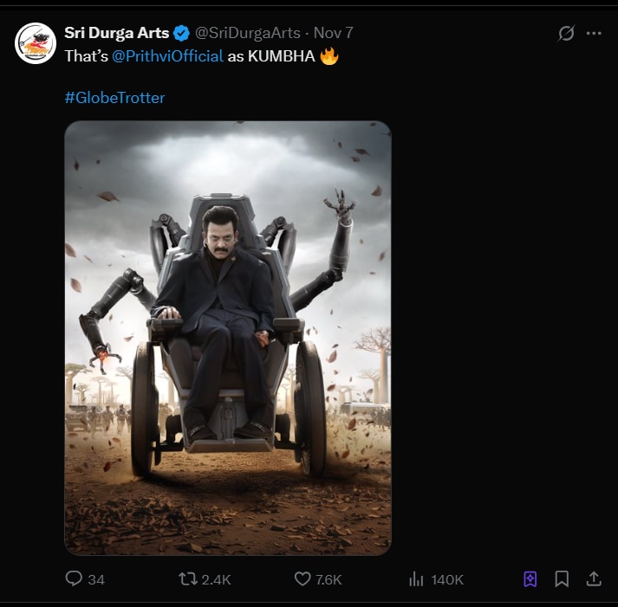618x607 pixels.
Task: Open Sri Durga Arts profile avatar
Action: pos(36,43)
